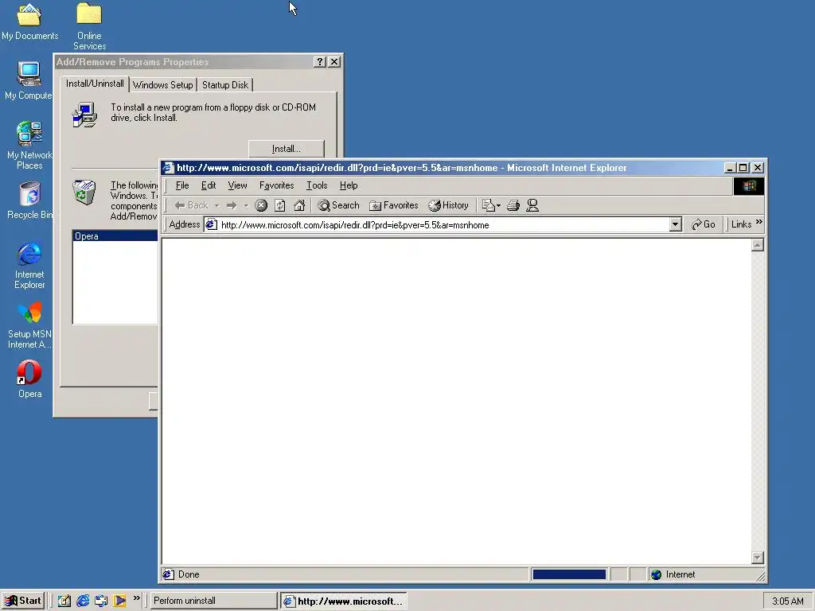The height and width of the screenshot is (611, 815).
Task: Click the Back arrow in Internet Explorer
Action: [x=191, y=205]
